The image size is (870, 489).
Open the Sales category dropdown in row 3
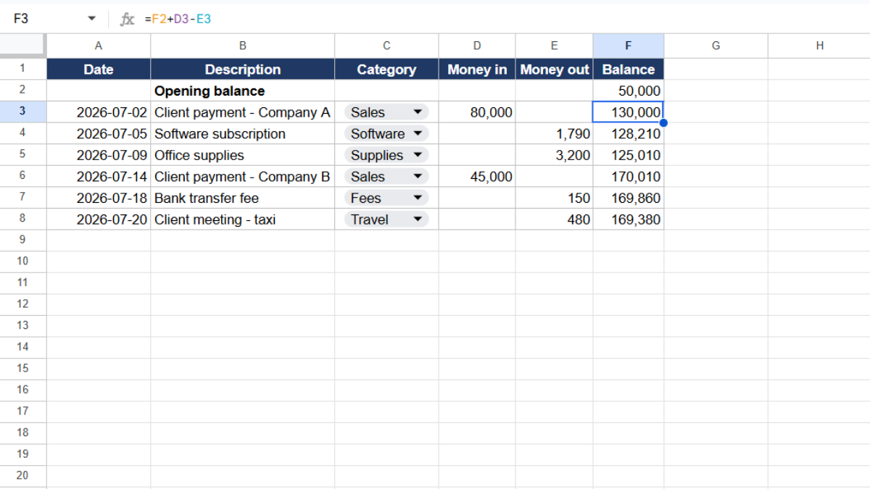tap(418, 112)
